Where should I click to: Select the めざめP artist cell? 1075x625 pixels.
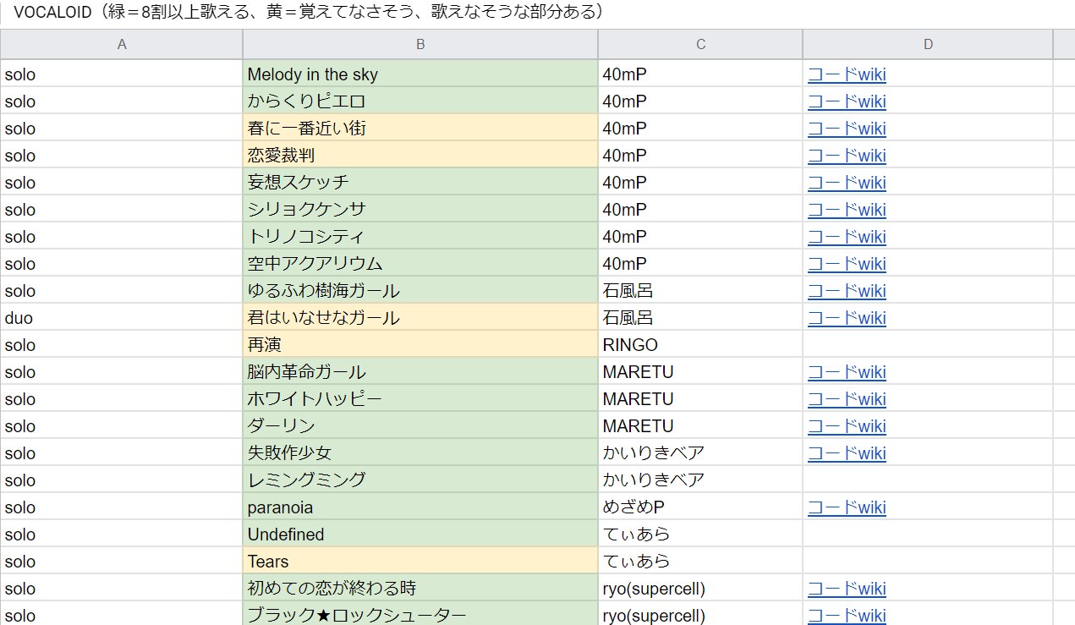pos(700,507)
